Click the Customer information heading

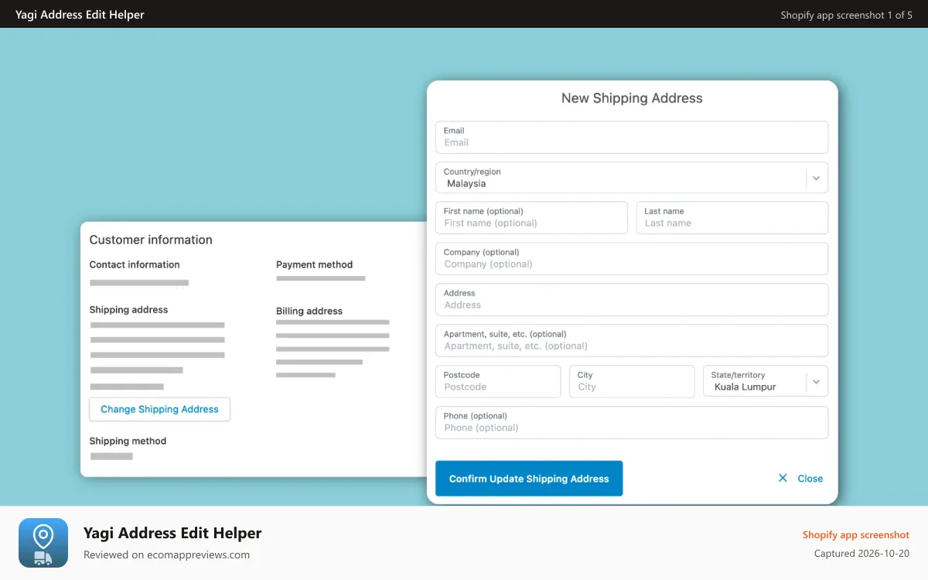coord(151,240)
